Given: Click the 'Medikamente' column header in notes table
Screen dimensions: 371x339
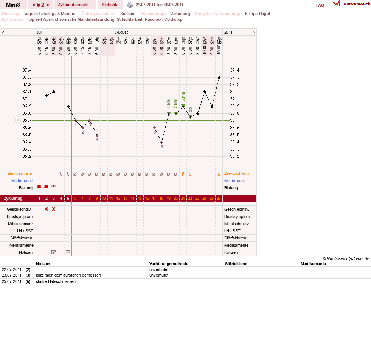Looking at the screenshot, I should (313, 264).
